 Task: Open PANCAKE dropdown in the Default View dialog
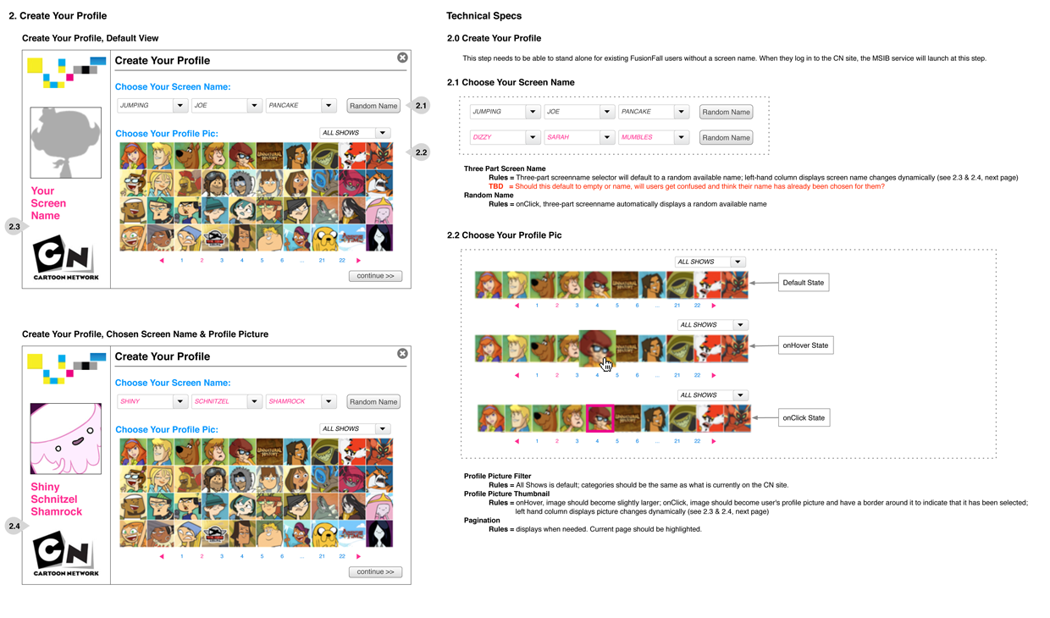(x=329, y=106)
